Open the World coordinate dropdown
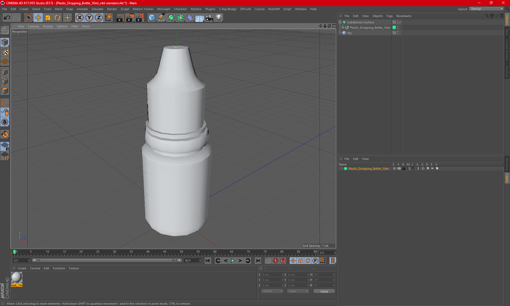510x306 pixels. point(272,291)
